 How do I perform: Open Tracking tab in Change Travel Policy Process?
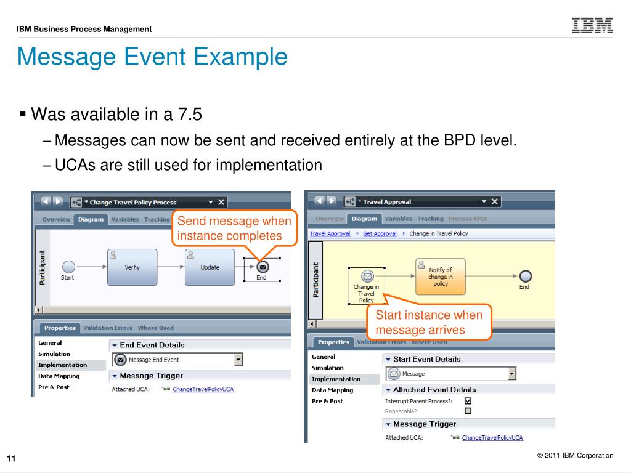[x=157, y=220]
